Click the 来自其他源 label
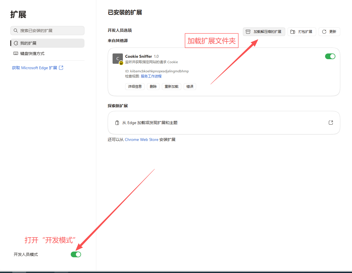This screenshot has width=352, height=273. coord(118,41)
